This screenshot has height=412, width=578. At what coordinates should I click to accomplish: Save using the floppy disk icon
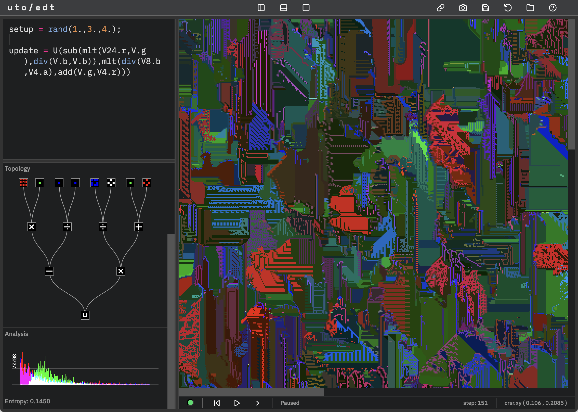(x=485, y=8)
